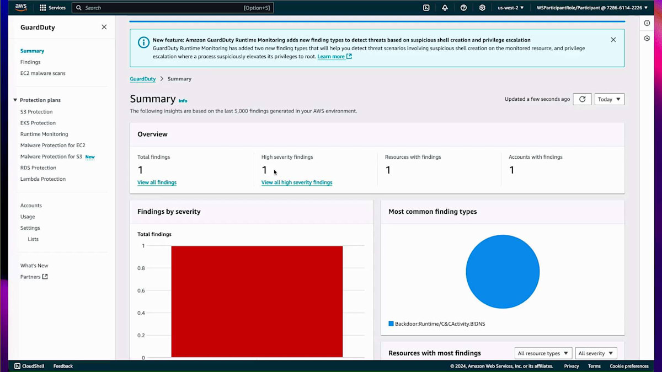Open the All resource types dropdown
The width and height of the screenshot is (662, 372).
(x=543, y=353)
